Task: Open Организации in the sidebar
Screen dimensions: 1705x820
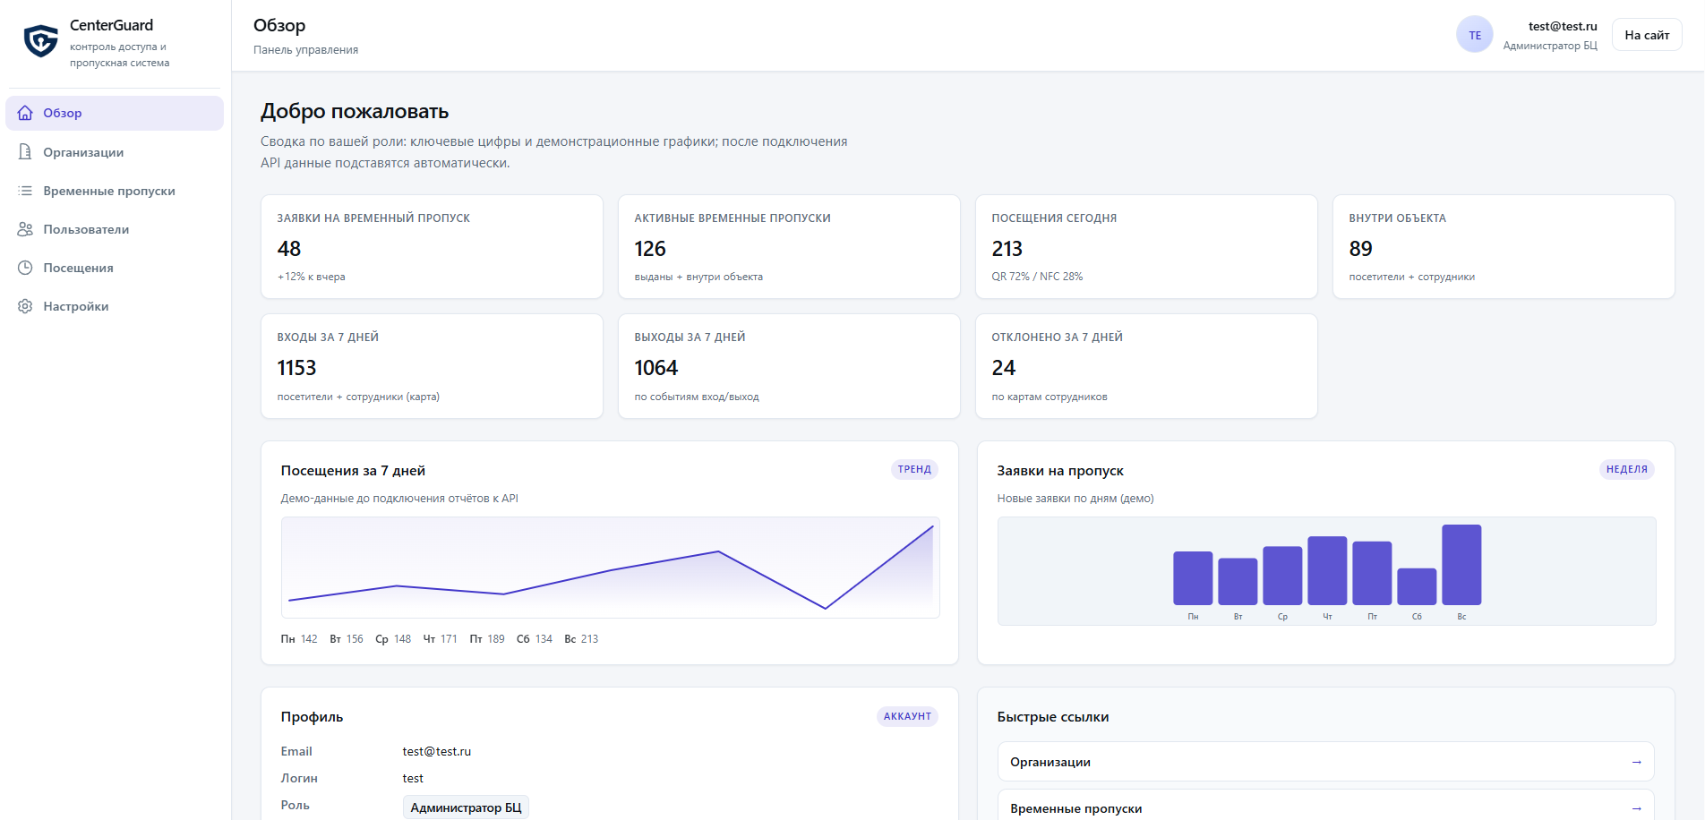Action: click(115, 152)
